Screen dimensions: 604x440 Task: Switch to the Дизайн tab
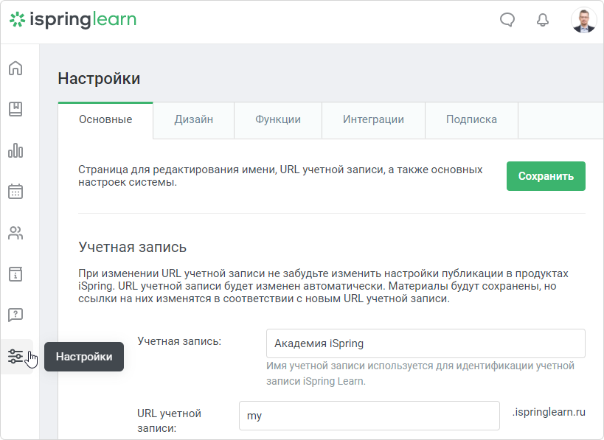[x=194, y=119]
